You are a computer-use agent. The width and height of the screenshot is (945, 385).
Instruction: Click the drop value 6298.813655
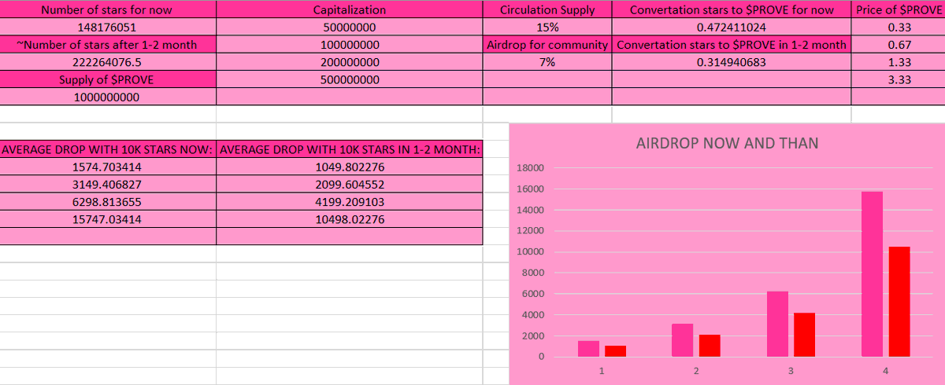[x=107, y=202]
